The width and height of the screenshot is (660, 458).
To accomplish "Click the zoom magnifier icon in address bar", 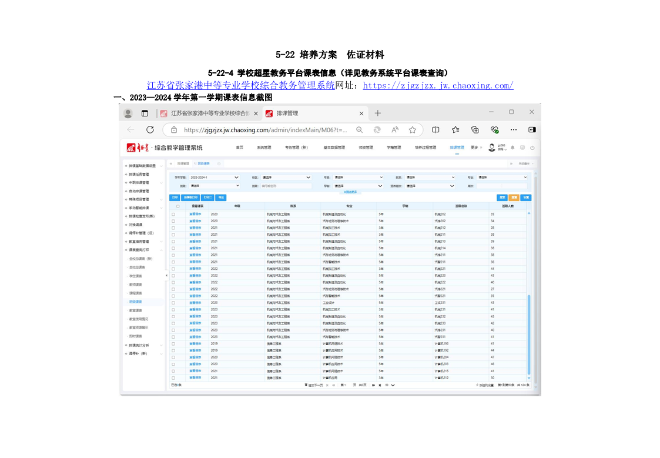I will [360, 130].
